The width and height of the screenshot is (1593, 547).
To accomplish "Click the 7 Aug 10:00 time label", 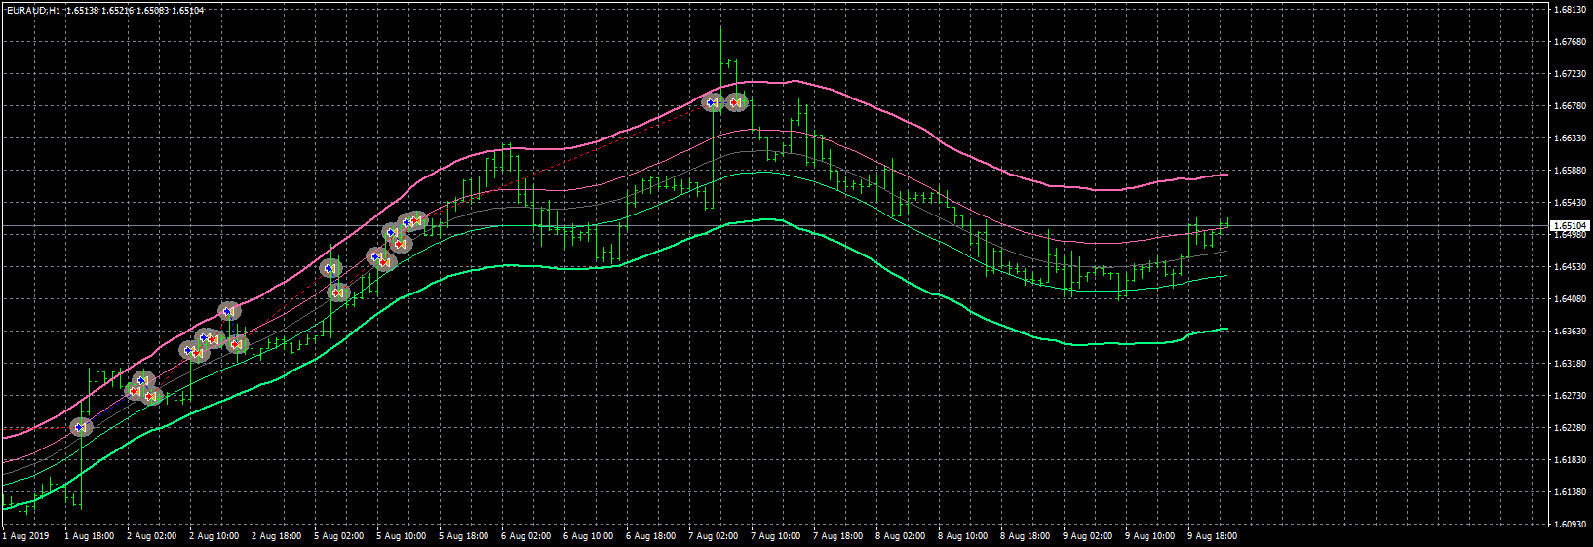I will point(775,536).
